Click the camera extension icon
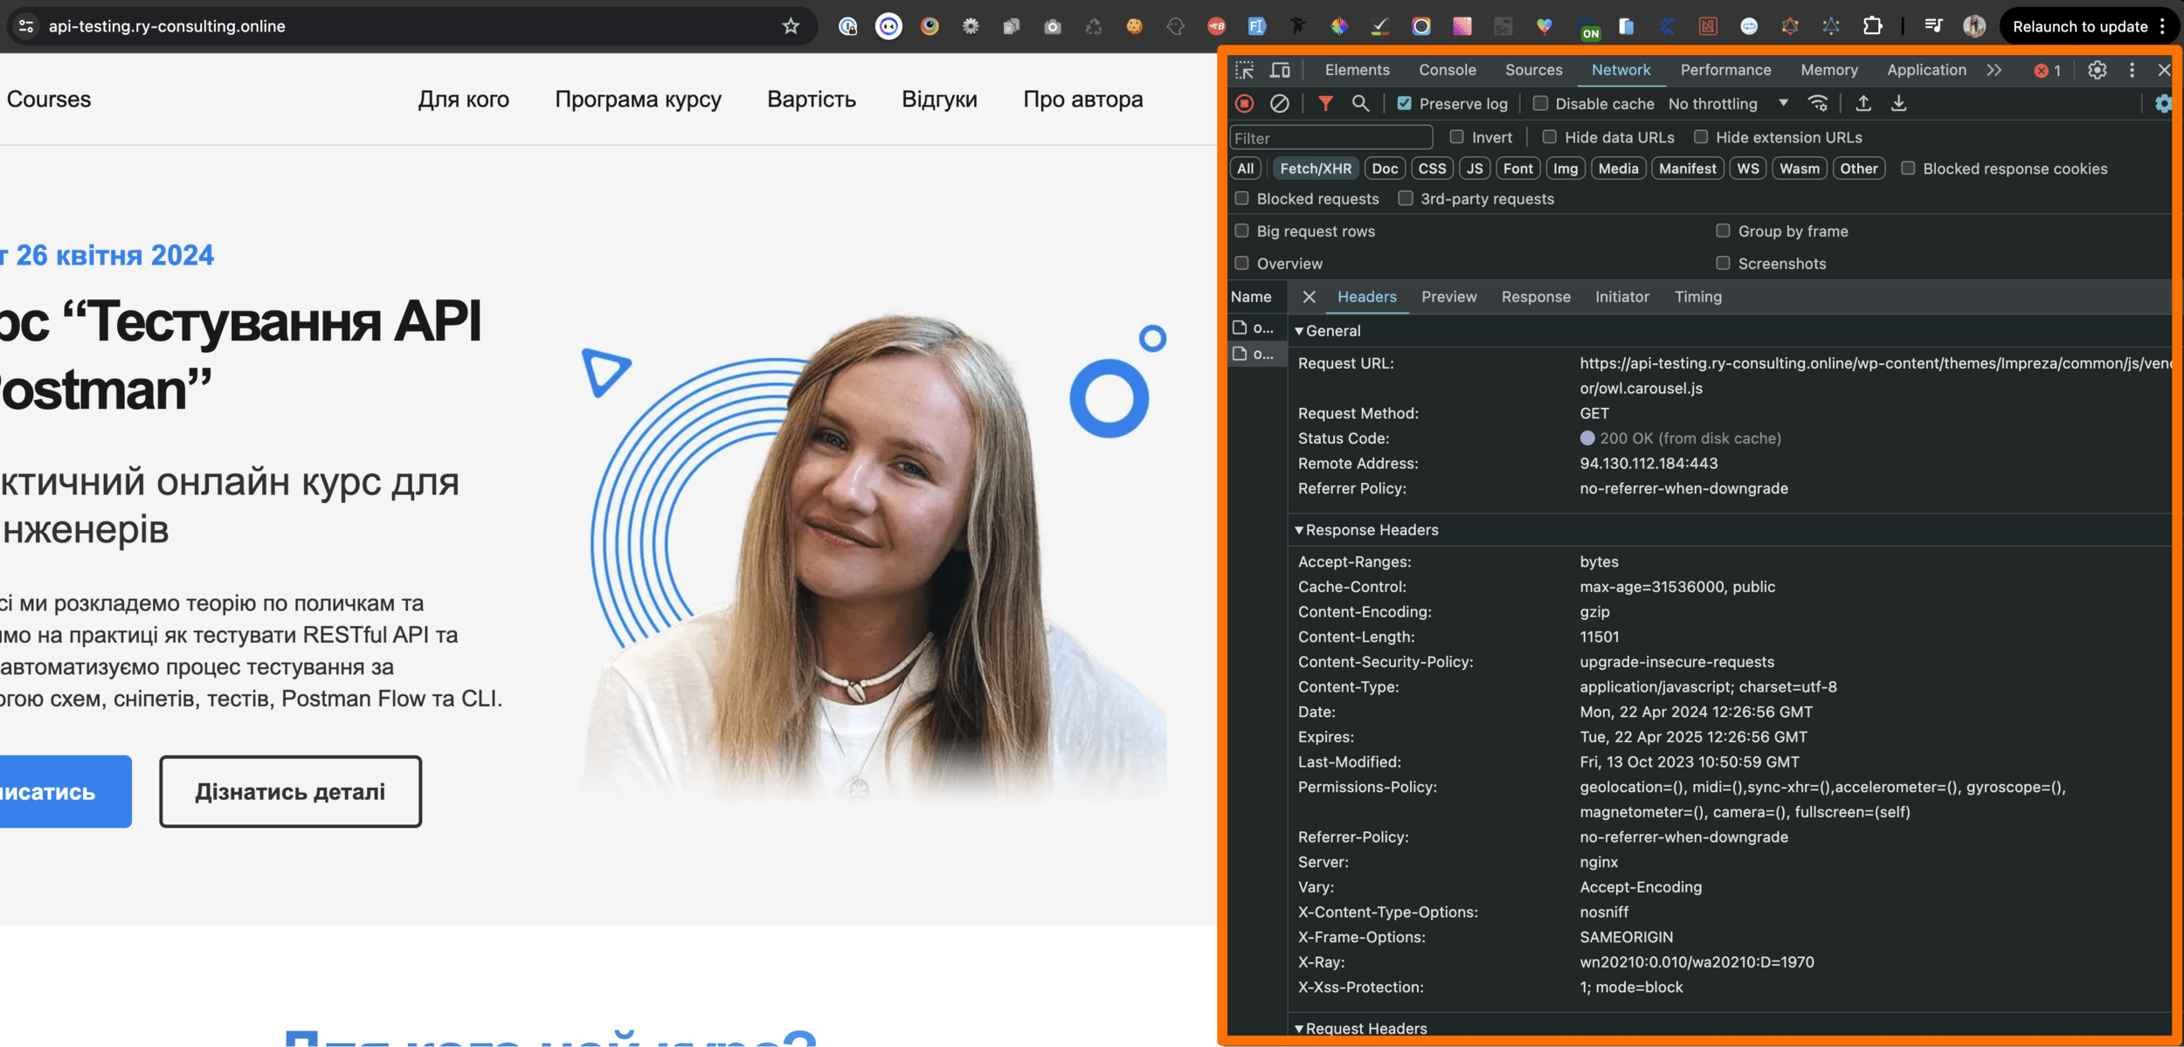Viewport: 2184px width, 1047px height. point(1053,26)
